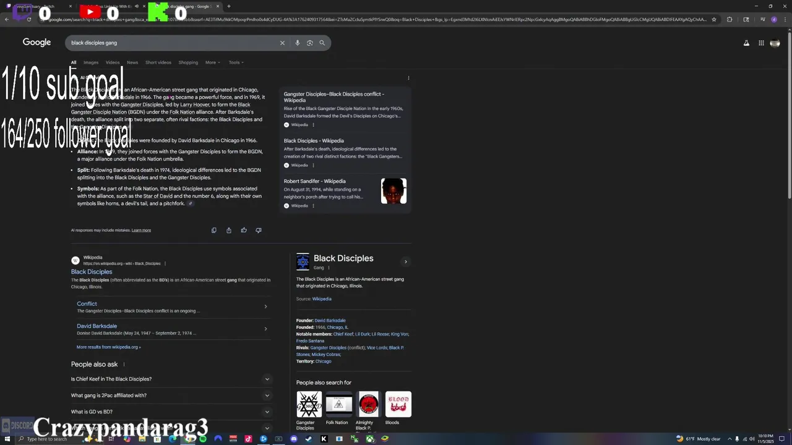Open the weather '61°F Mostly clear' widget
This screenshot has width=792, height=445.
coord(699,439)
